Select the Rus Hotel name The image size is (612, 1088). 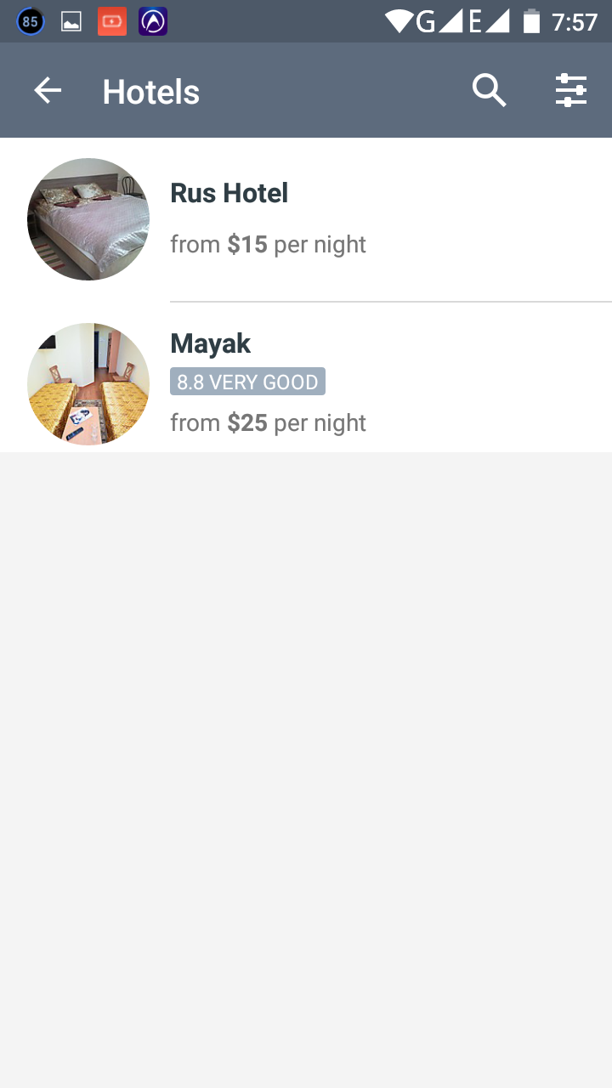(x=229, y=193)
